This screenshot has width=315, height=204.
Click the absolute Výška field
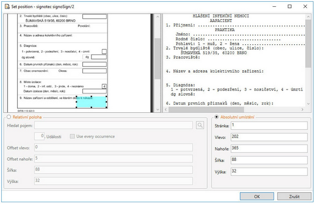click(x=269, y=172)
